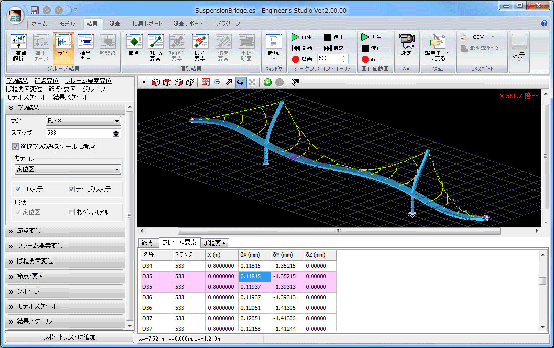Open the ラン dropdown showing RunX
This screenshot has width=554, height=348.
point(83,121)
